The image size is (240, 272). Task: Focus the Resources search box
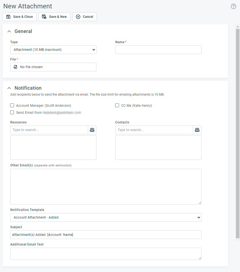coord(49,130)
